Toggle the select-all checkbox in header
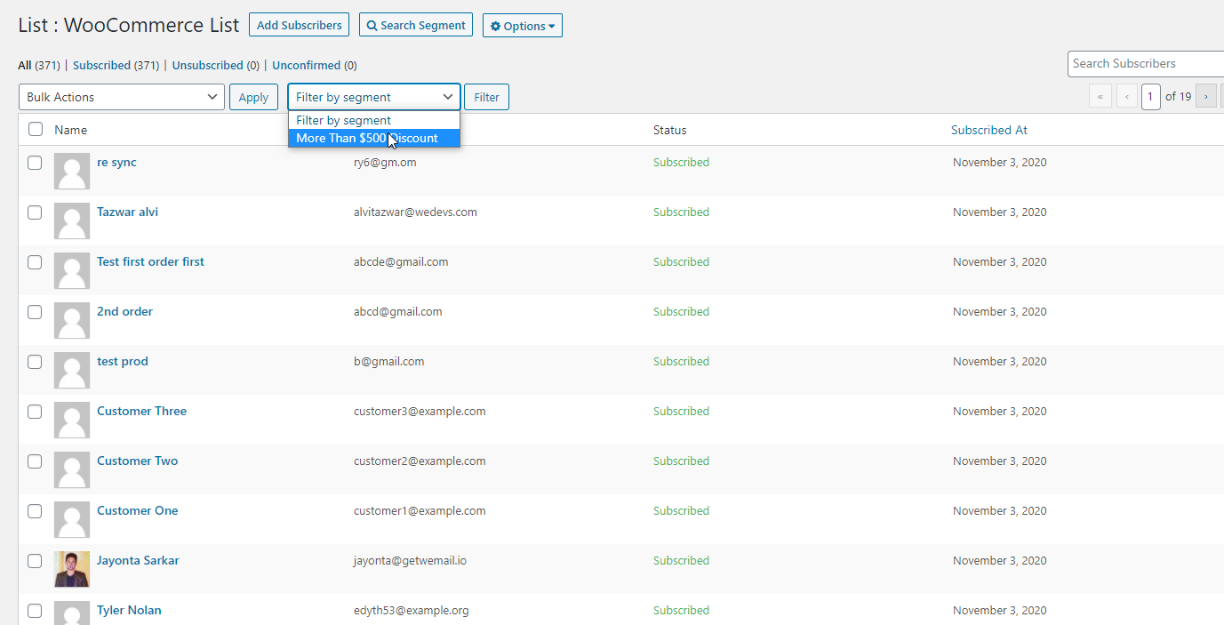The width and height of the screenshot is (1224, 625). point(36,130)
